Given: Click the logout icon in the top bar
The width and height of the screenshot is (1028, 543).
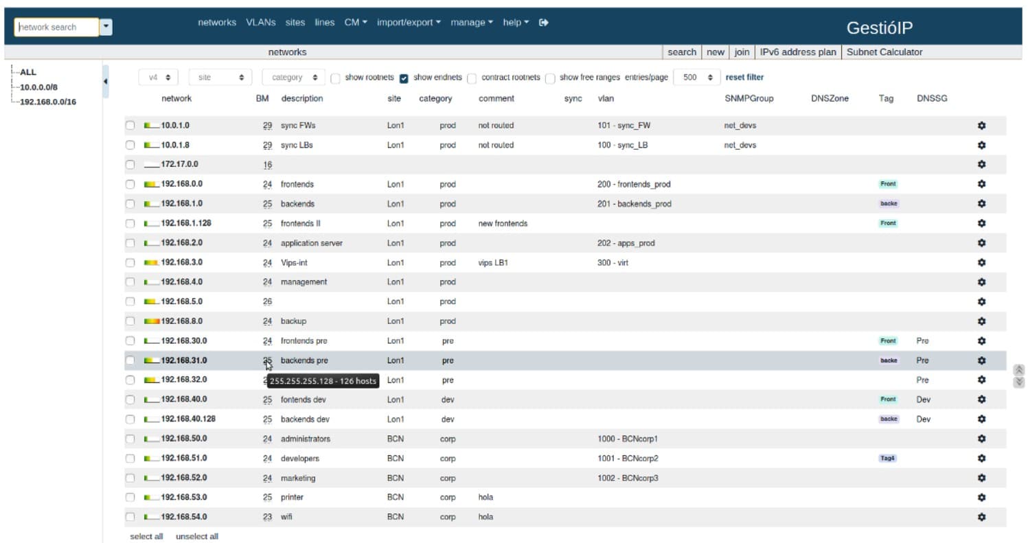Looking at the screenshot, I should coord(543,21).
